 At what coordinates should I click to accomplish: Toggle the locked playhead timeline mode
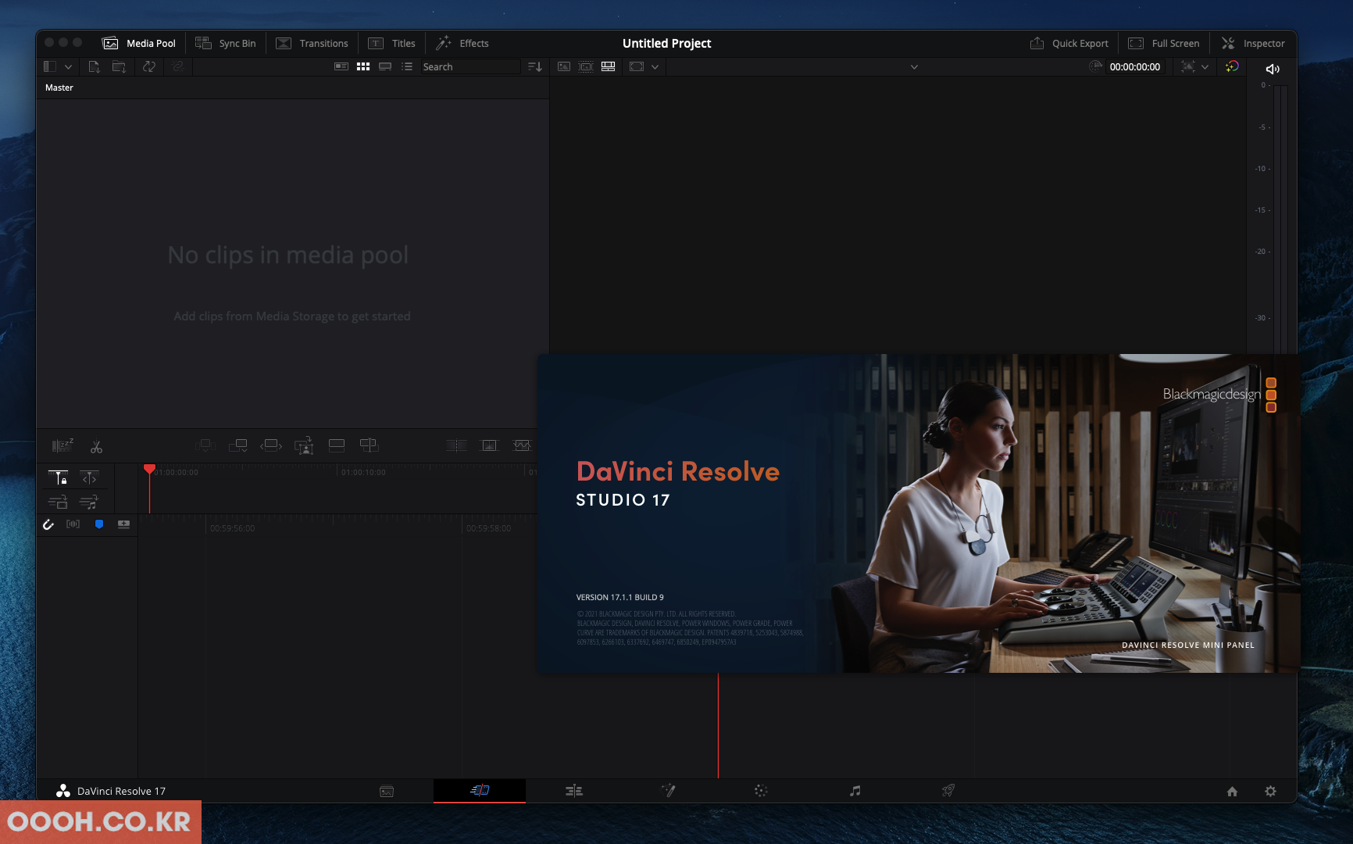pyautogui.click(x=59, y=477)
